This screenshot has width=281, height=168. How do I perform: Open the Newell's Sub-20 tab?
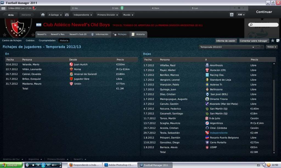coord(78,34)
